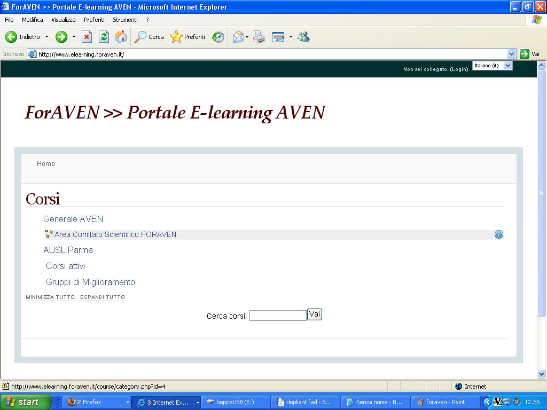Image resolution: width=547 pixels, height=410 pixels.
Task: Click the Windows flag logo throbber
Action: [536, 20]
